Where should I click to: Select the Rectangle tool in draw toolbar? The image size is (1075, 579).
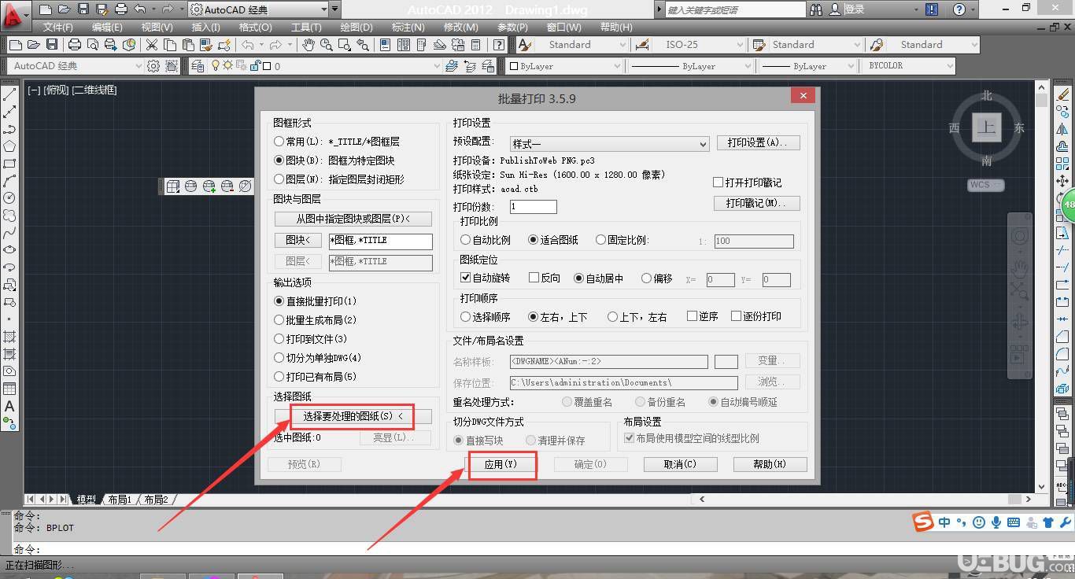click(10, 164)
